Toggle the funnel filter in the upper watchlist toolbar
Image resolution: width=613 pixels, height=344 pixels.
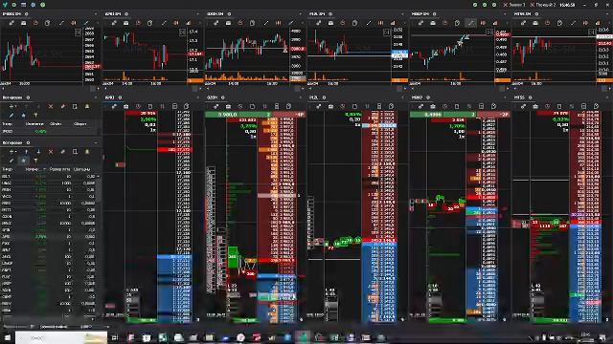[35, 116]
